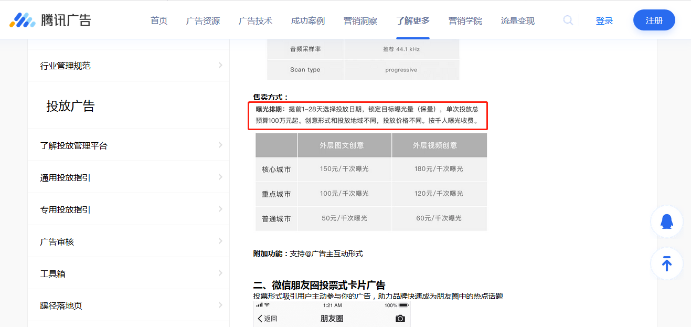Open the QQ penguin customer service icon
This screenshot has height=327, width=691.
click(x=666, y=221)
